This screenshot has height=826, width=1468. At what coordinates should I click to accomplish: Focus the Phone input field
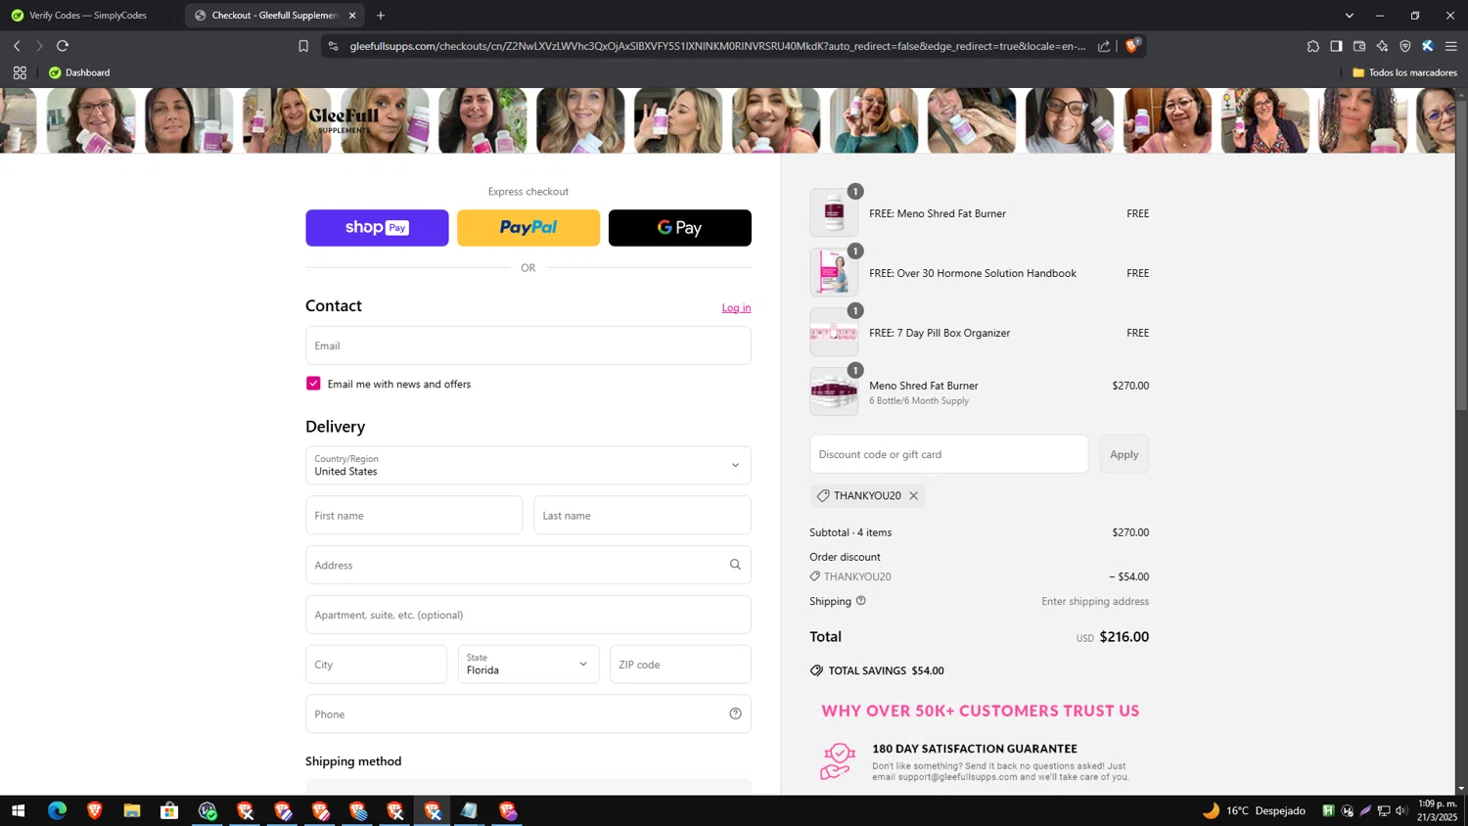pos(528,714)
